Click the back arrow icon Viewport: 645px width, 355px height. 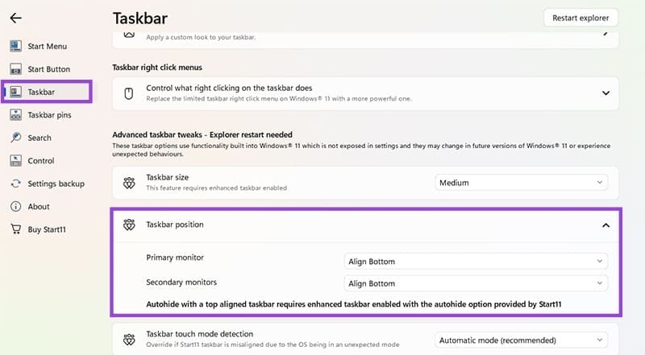16,18
